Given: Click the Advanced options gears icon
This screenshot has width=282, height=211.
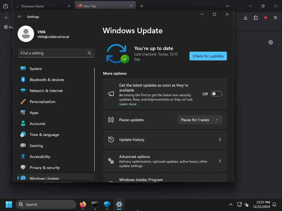Looking at the screenshot, I should pos(111,161).
